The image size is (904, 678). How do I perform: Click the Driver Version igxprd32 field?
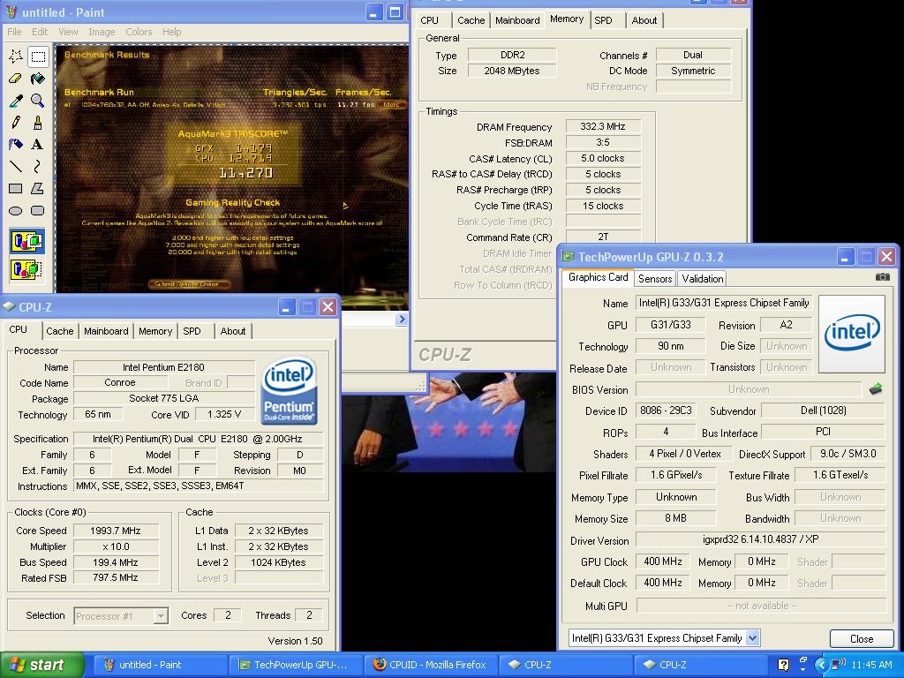[x=760, y=539]
